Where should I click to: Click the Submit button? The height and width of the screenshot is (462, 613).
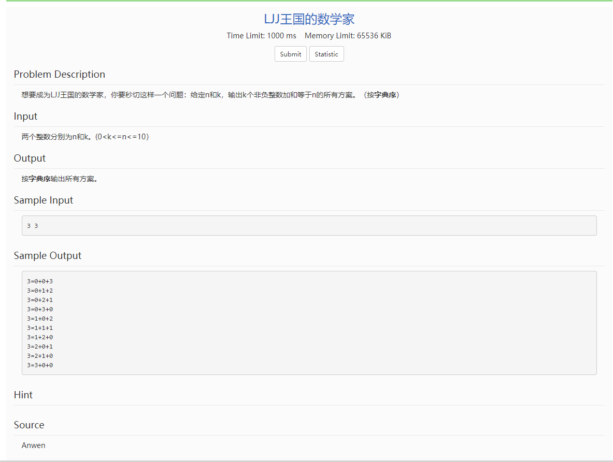[290, 53]
